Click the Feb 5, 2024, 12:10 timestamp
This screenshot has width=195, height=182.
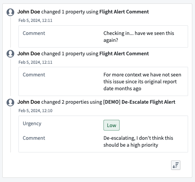coord(35,111)
